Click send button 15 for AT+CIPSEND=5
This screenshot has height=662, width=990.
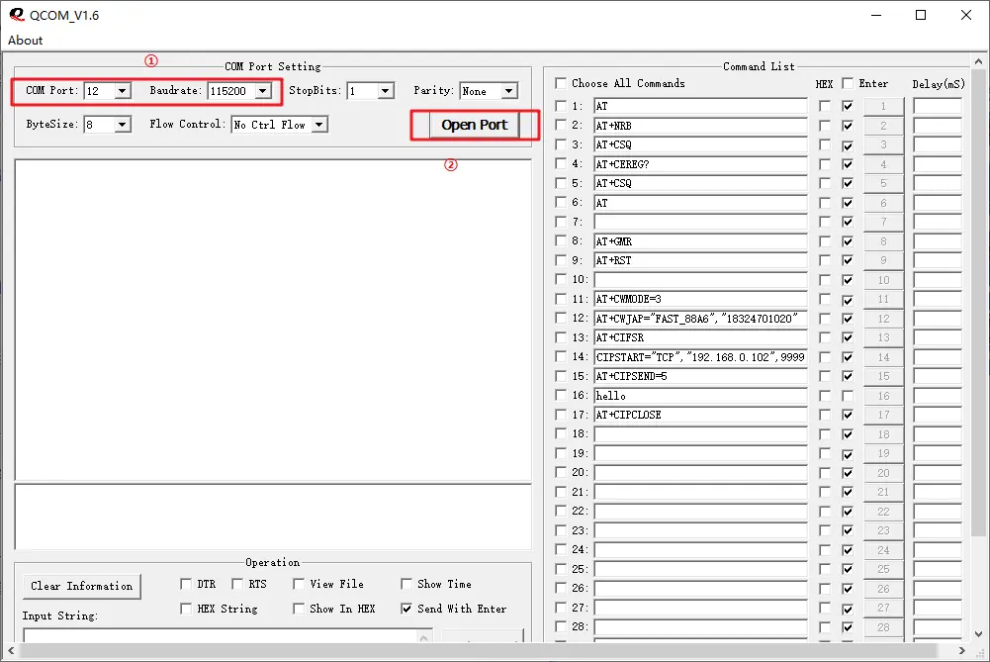click(883, 376)
